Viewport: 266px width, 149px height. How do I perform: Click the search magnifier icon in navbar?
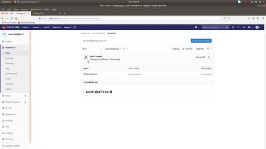click(227, 27)
